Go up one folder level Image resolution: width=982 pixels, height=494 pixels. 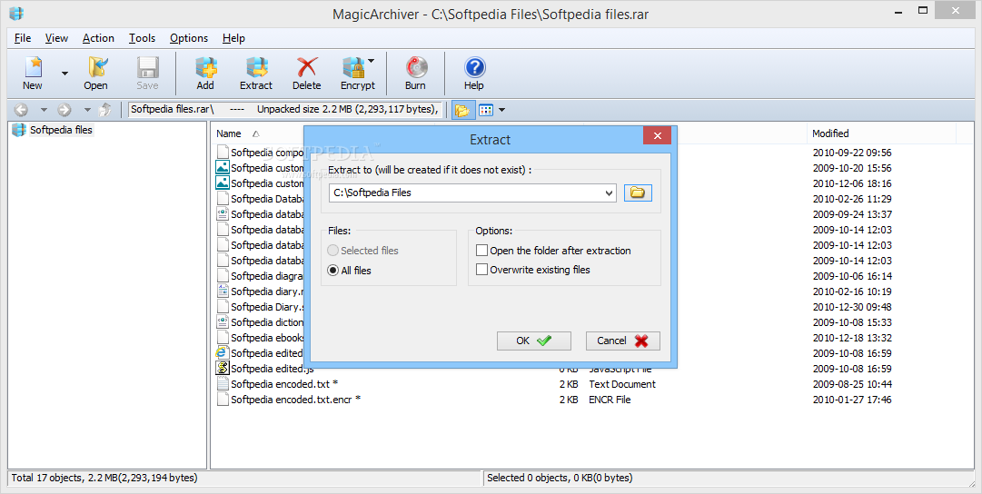(105, 110)
